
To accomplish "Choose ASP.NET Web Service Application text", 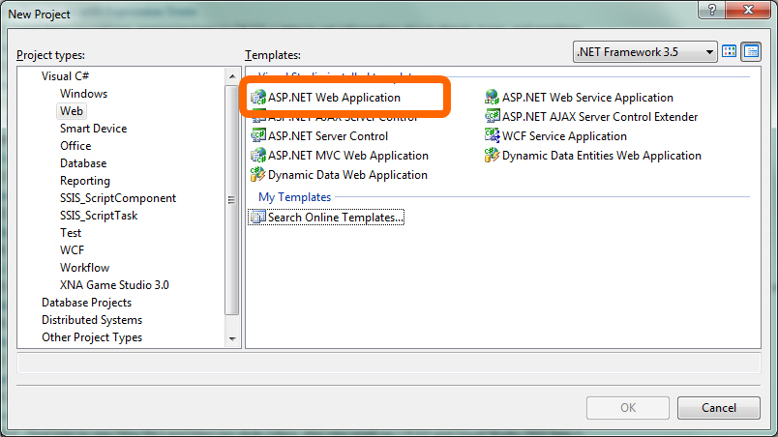I will 587,97.
